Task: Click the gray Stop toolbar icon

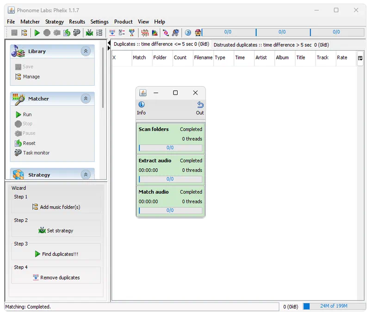Action: click(x=47, y=32)
